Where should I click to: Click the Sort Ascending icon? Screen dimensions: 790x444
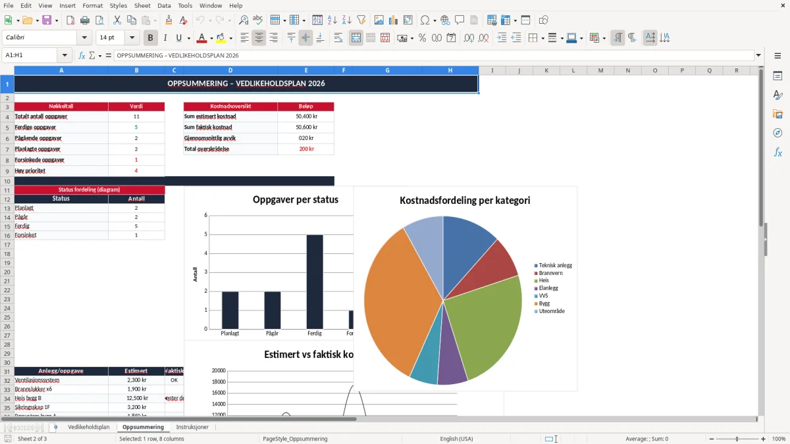332,20
